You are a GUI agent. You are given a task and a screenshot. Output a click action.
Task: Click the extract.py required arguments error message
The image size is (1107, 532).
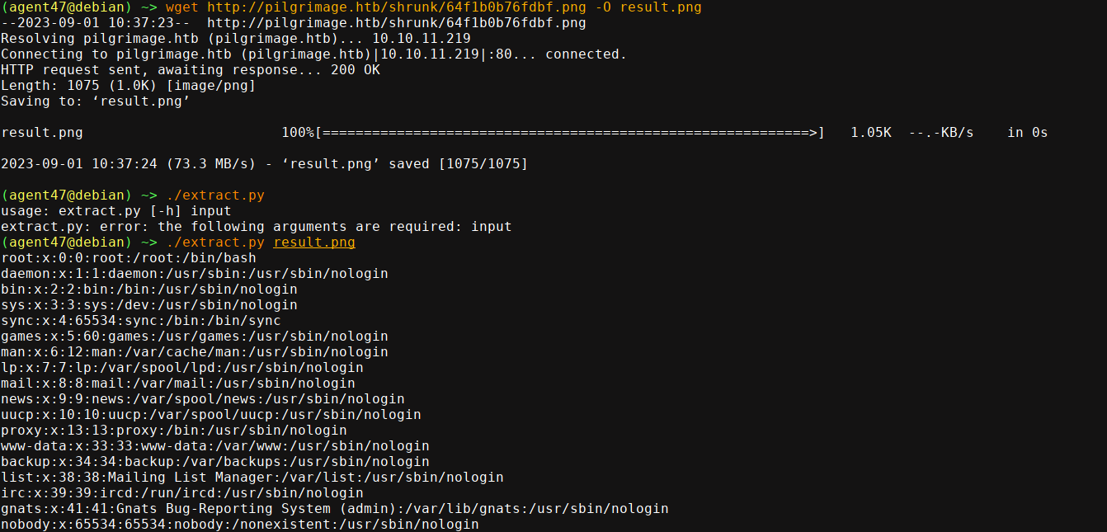click(256, 227)
